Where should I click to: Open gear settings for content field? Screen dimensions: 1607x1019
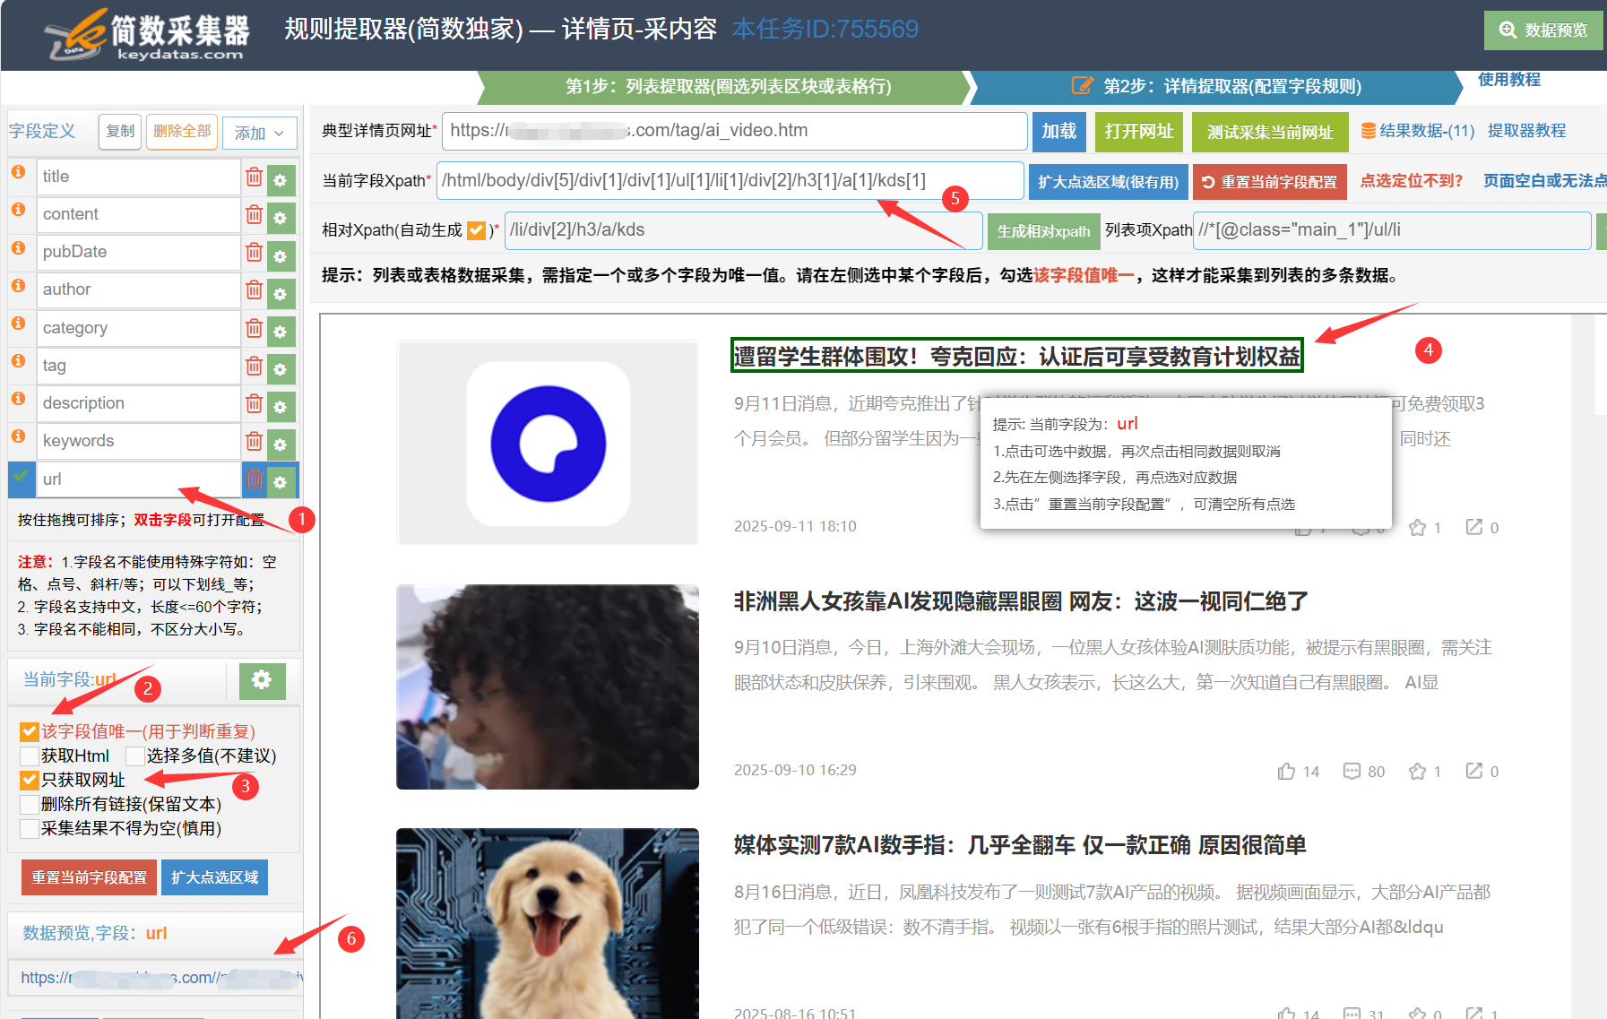pos(281,218)
